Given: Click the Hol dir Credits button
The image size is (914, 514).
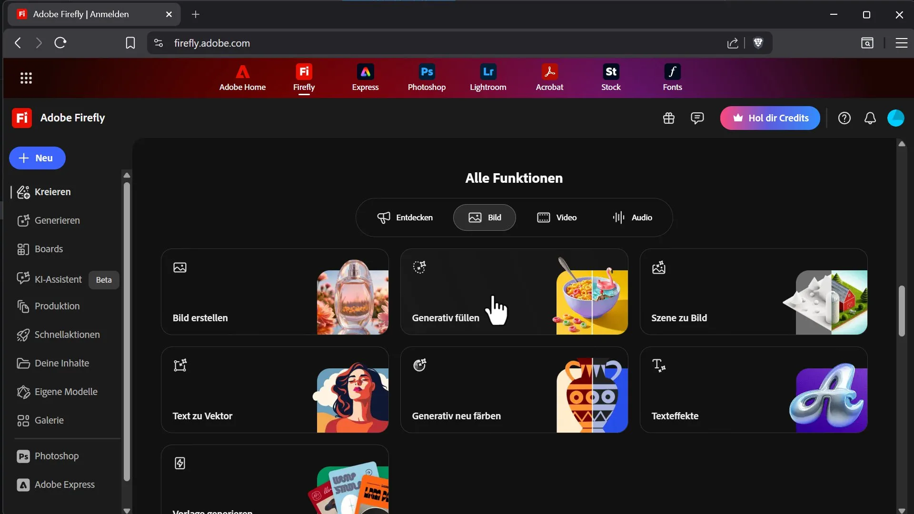Looking at the screenshot, I should (x=770, y=118).
